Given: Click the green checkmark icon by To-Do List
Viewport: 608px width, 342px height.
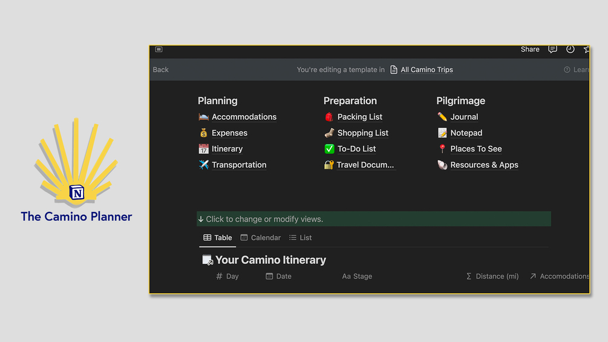Looking at the screenshot, I should tap(329, 149).
